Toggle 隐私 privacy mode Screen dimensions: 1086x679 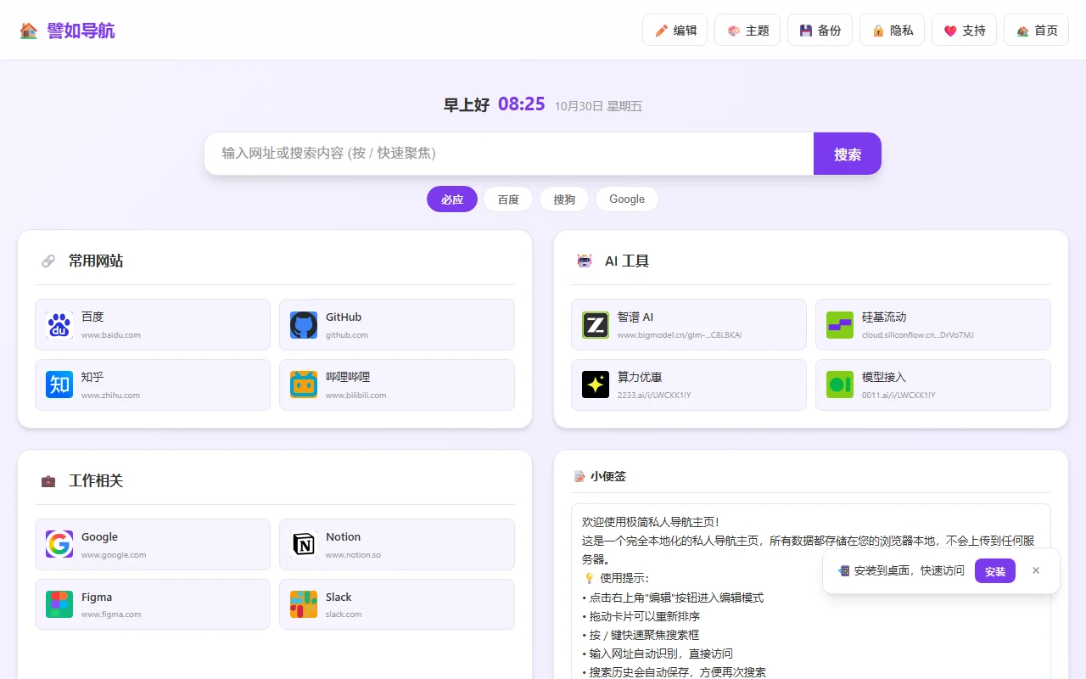click(893, 31)
